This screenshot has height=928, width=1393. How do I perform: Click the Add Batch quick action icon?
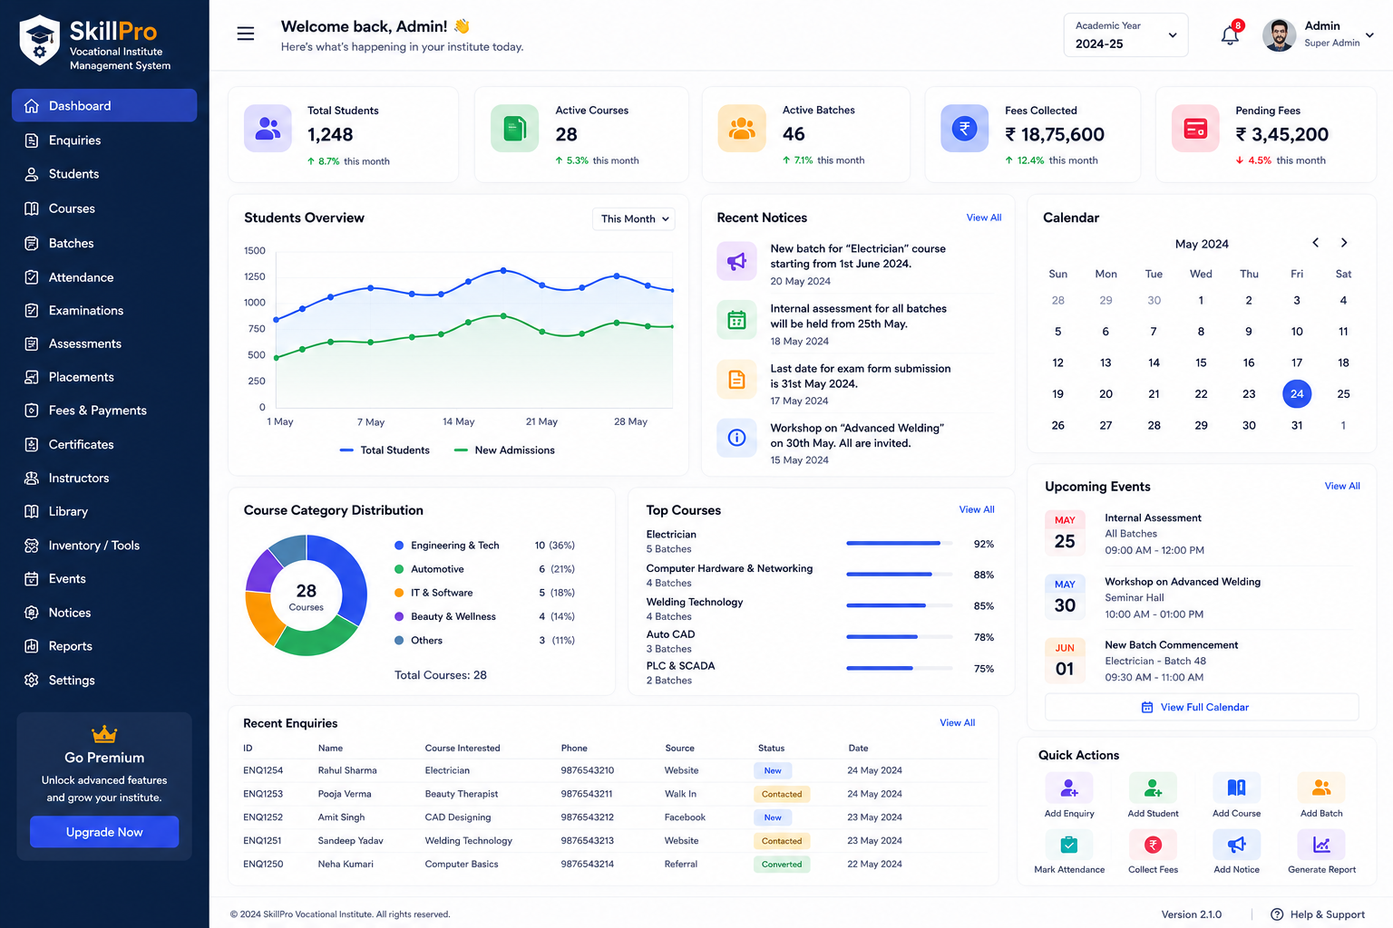1321,788
